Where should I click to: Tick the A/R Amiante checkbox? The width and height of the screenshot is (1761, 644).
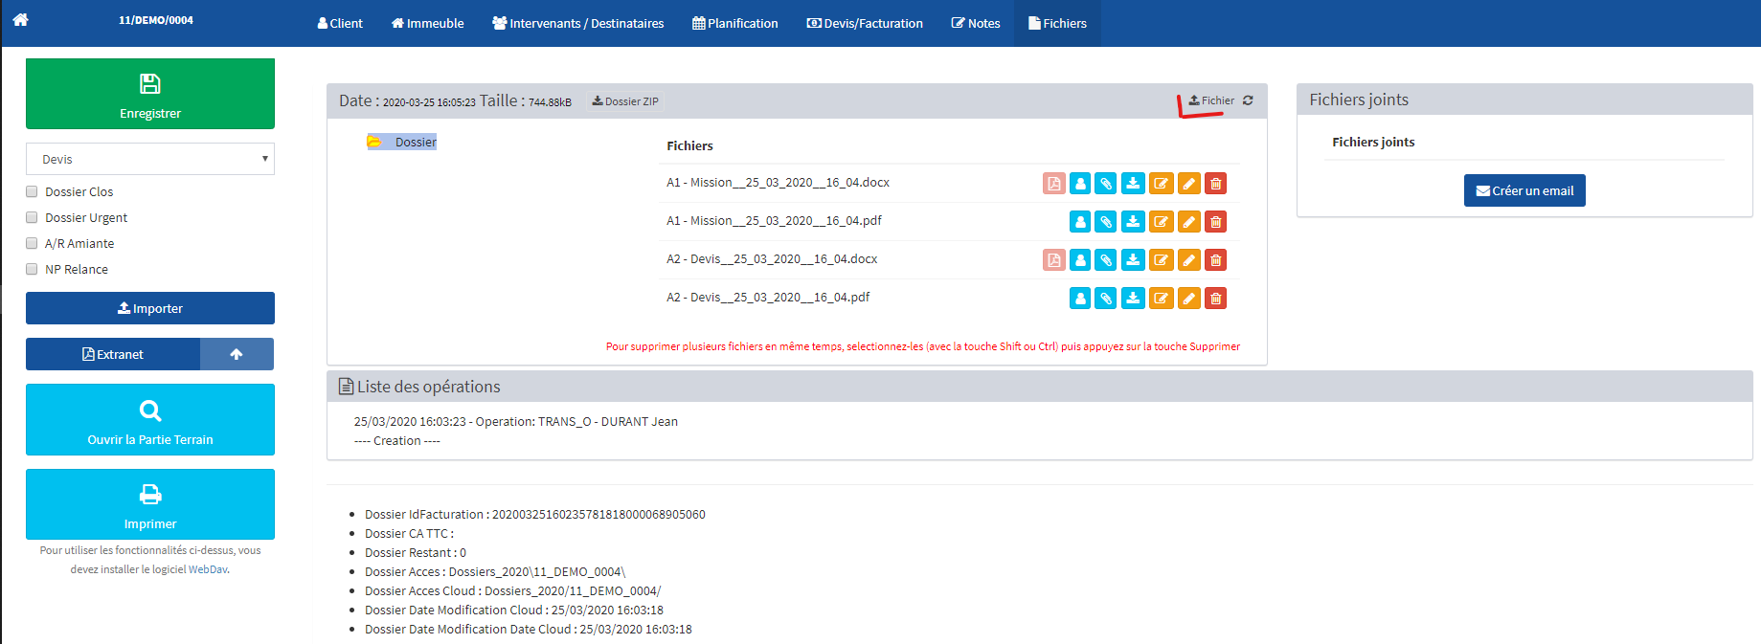pos(32,243)
